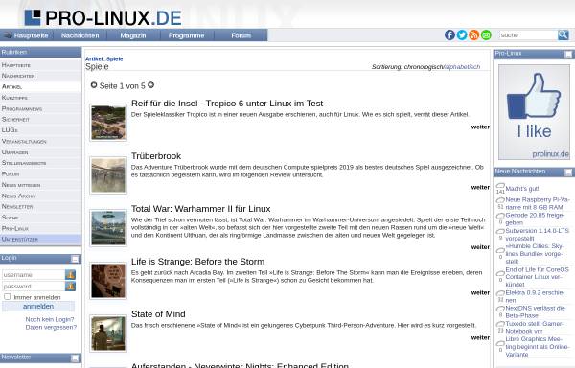Go to previous page arrow icon

[x=94, y=85]
